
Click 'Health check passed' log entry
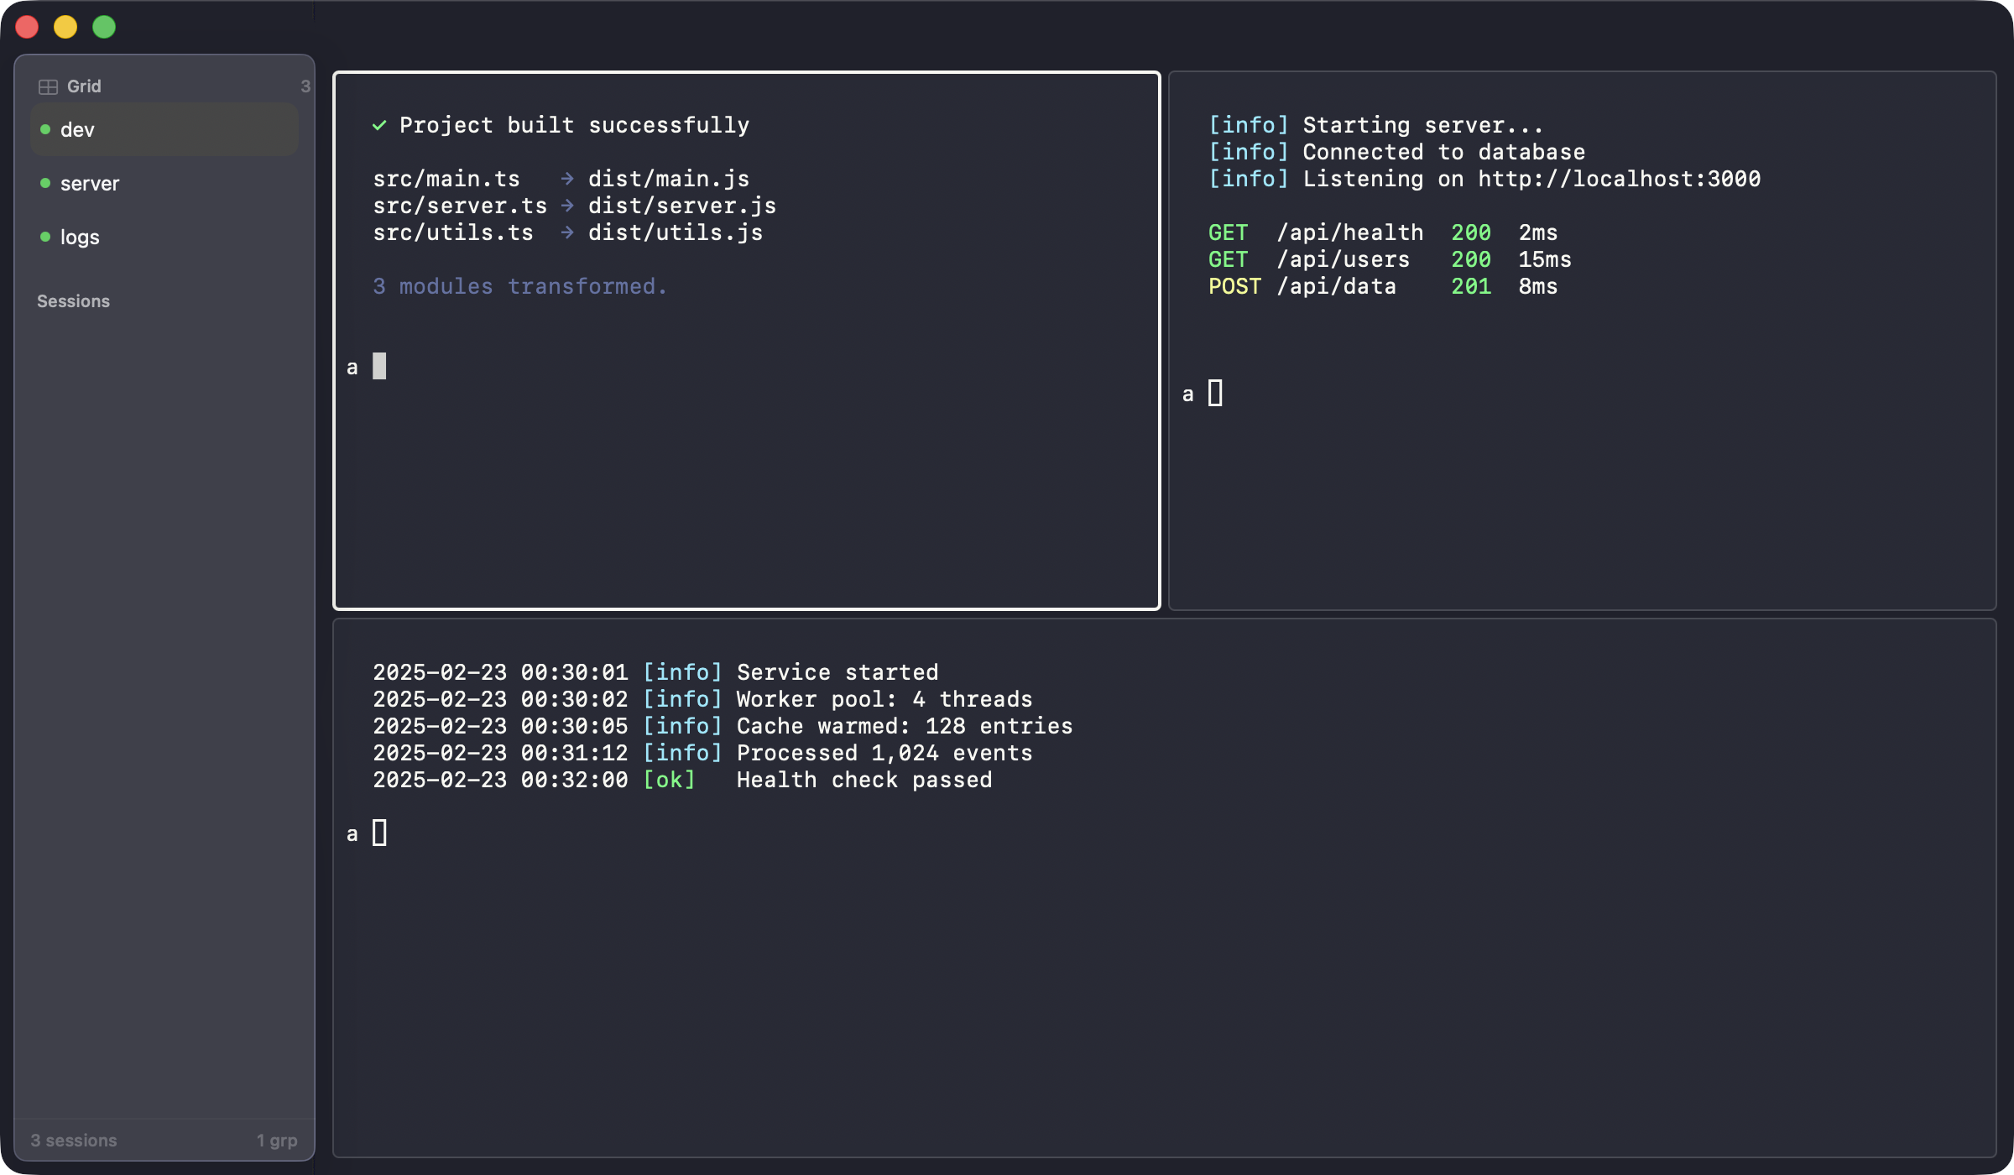click(x=864, y=780)
